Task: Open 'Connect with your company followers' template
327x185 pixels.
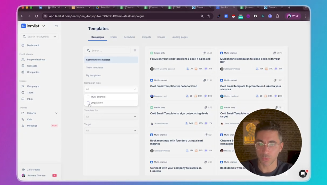Action: pos(176,169)
